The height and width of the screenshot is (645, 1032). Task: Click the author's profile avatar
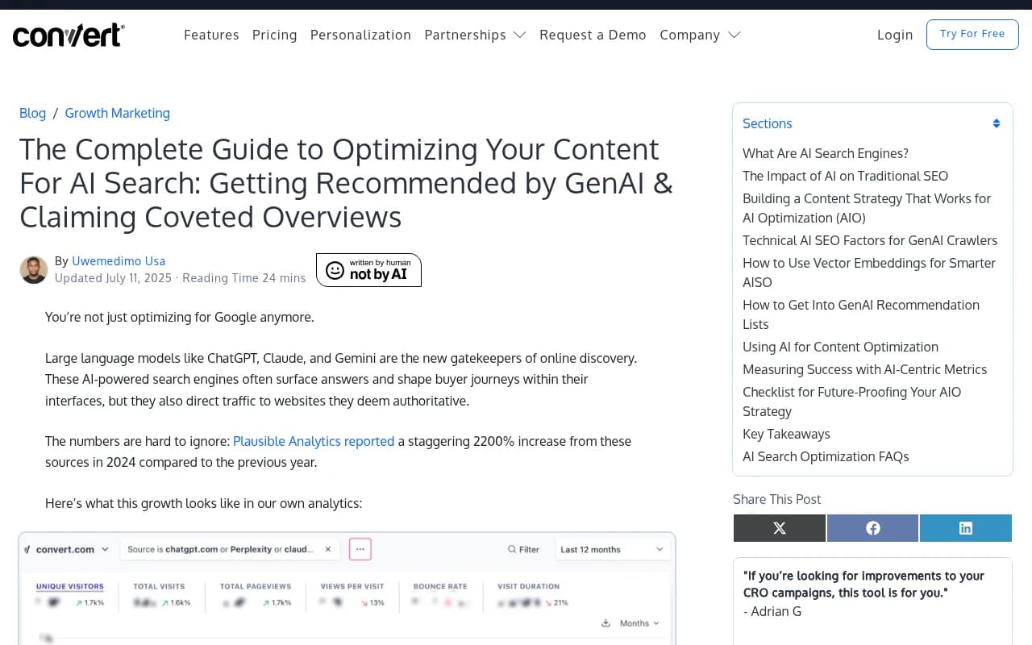coord(33,269)
